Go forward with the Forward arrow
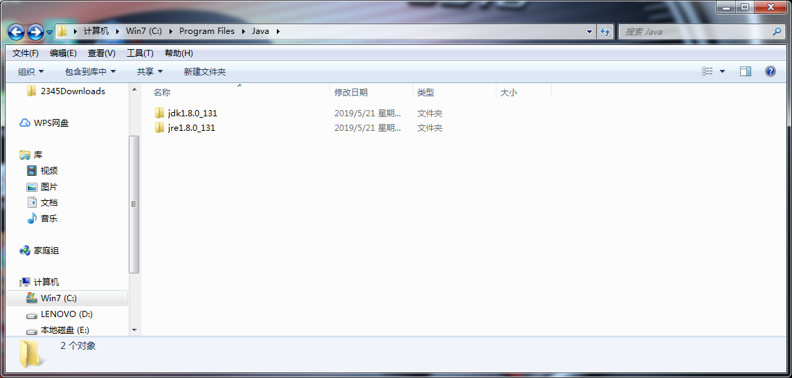 pos(35,33)
